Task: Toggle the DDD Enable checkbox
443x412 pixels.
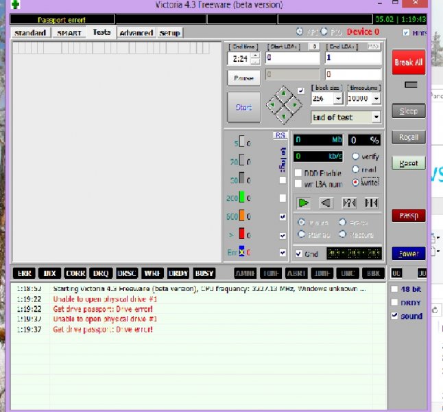Action: click(x=298, y=172)
